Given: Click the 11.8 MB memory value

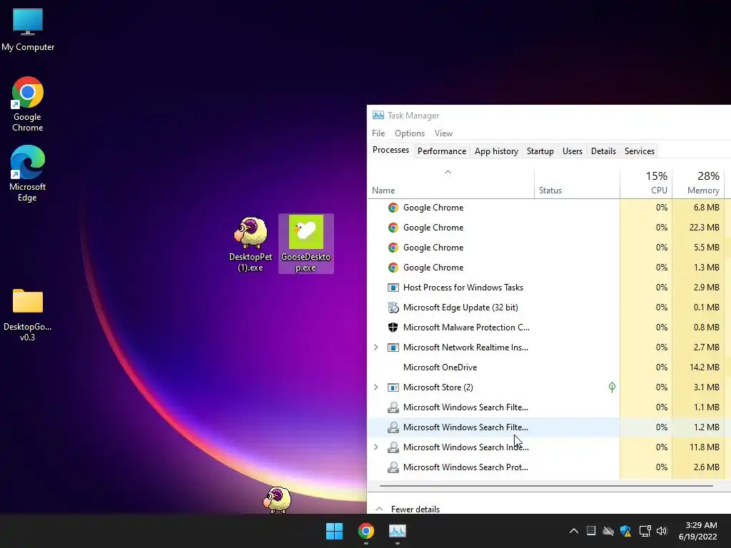Looking at the screenshot, I should click(704, 447).
